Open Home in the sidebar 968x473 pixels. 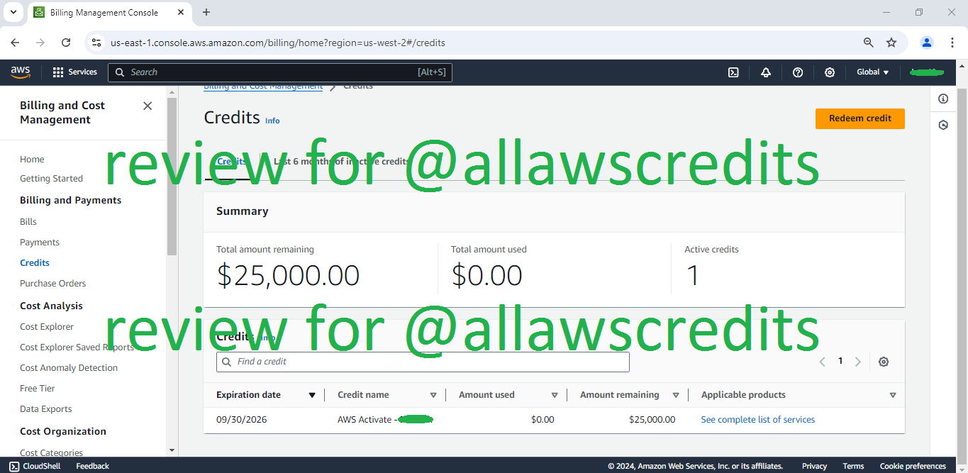coord(32,160)
